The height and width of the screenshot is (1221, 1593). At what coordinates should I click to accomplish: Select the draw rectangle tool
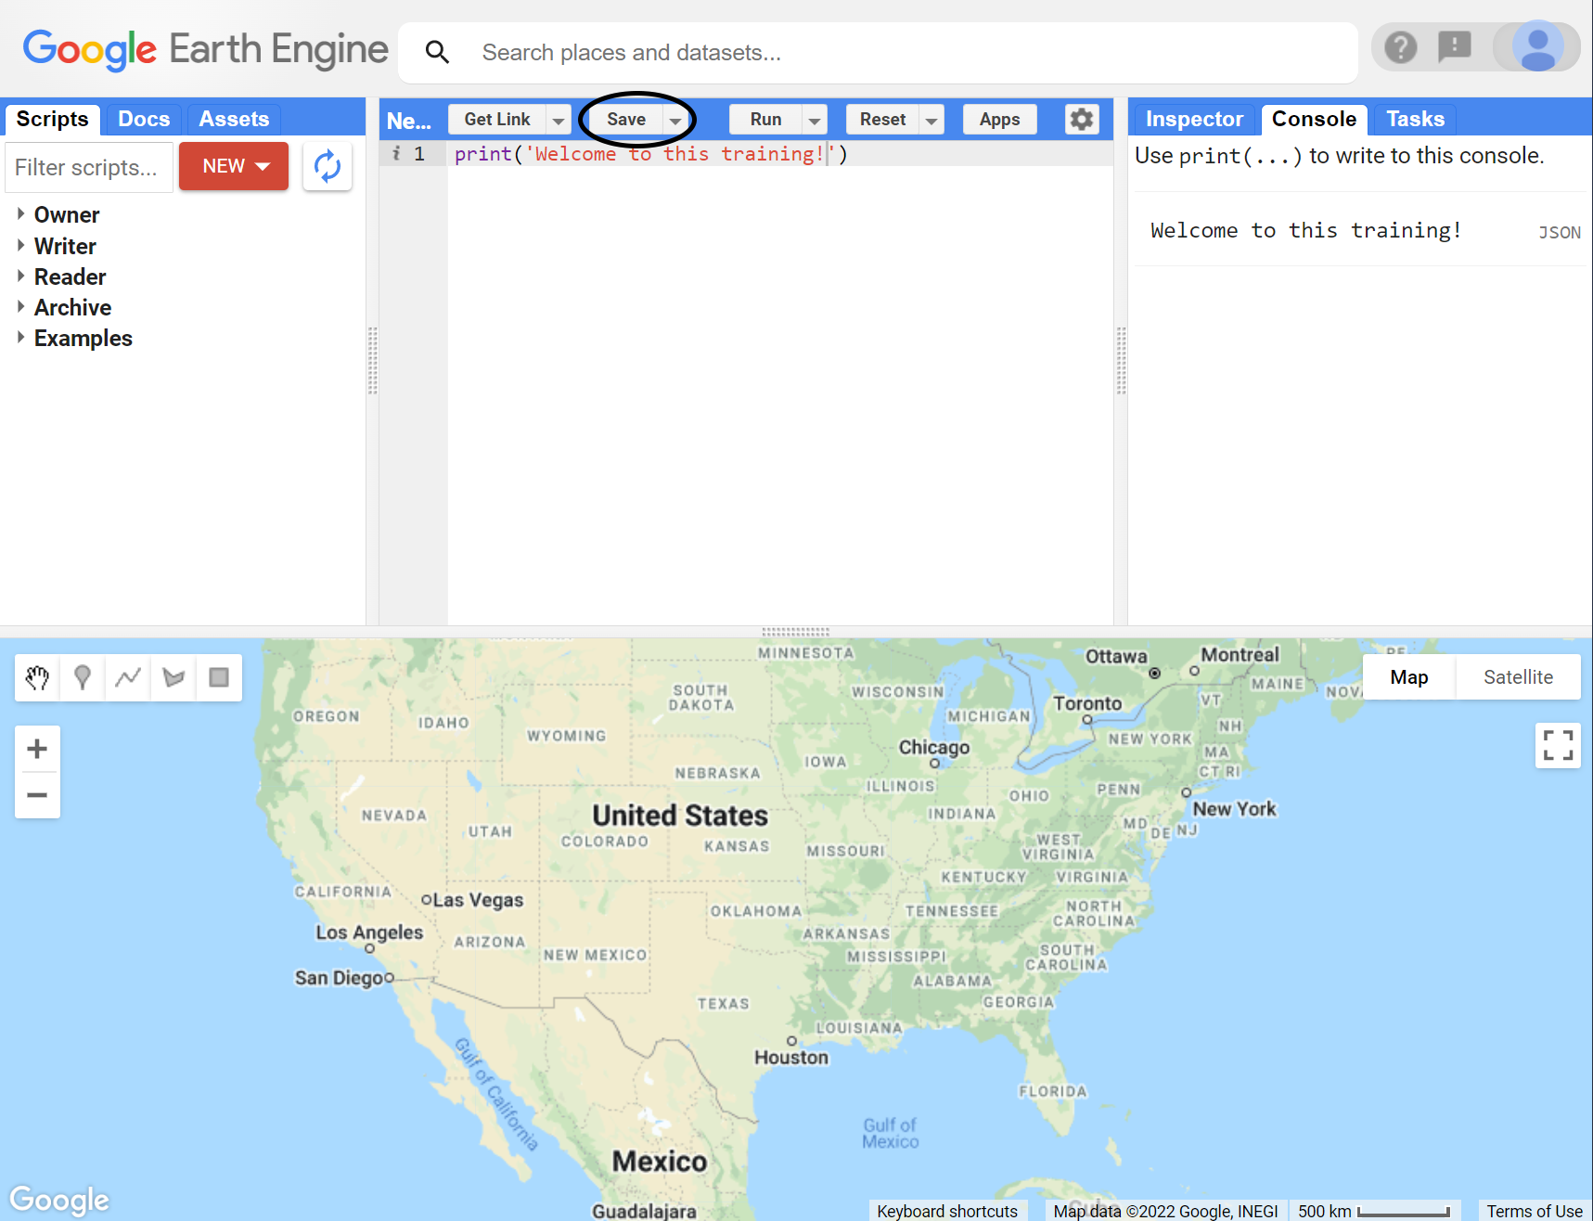click(219, 677)
